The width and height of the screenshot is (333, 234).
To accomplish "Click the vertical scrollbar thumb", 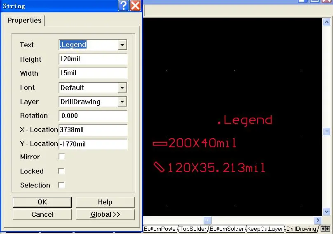I will pyautogui.click(x=326, y=132).
